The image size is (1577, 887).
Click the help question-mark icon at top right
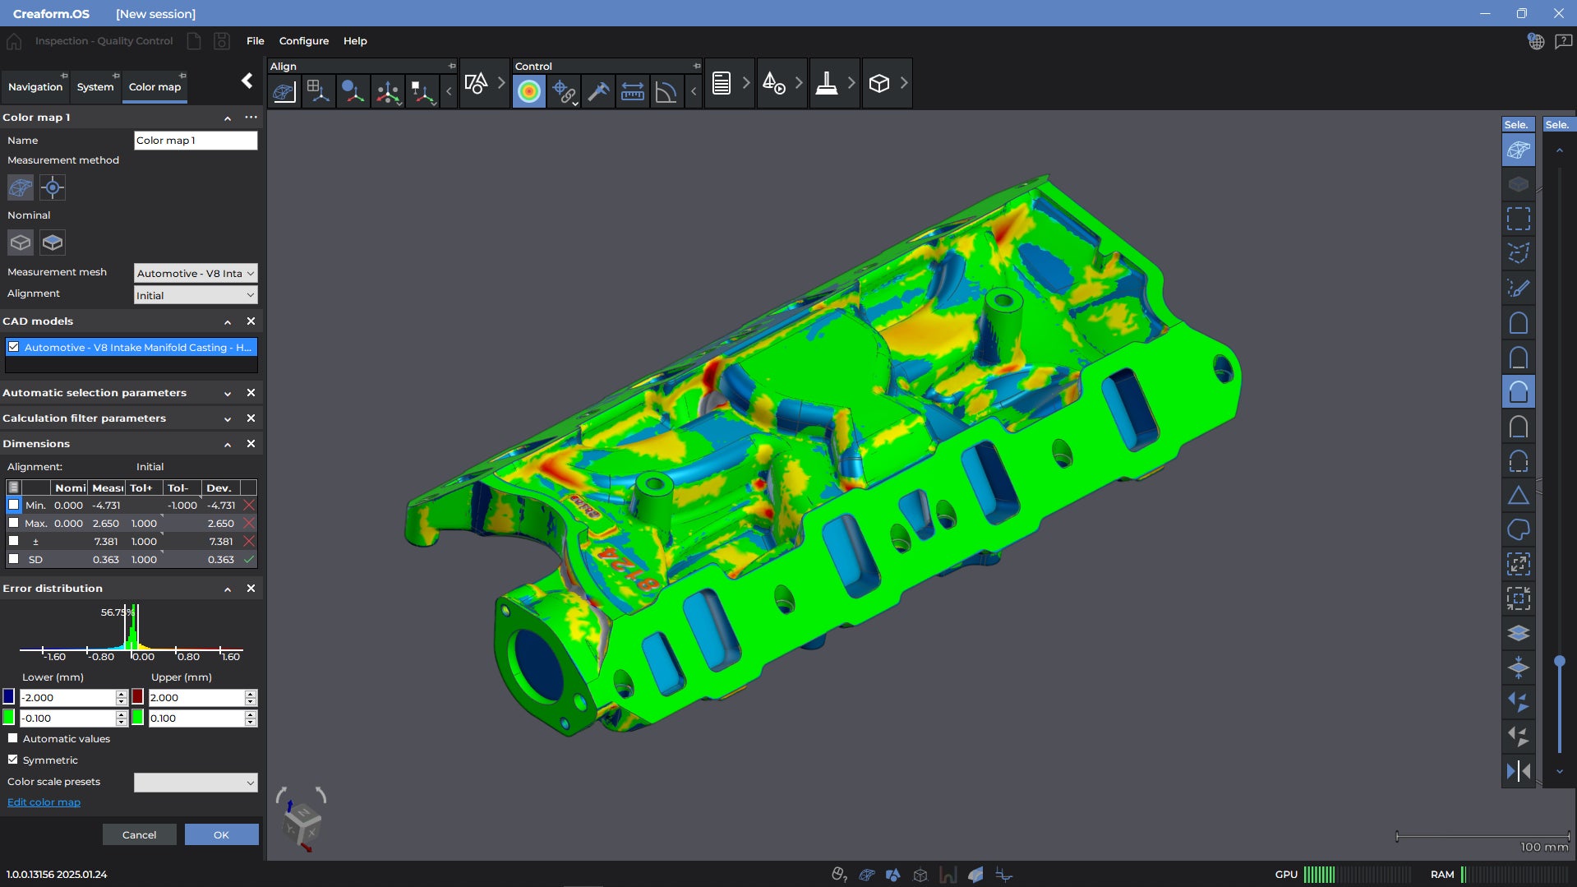pyautogui.click(x=1563, y=41)
